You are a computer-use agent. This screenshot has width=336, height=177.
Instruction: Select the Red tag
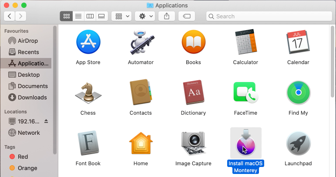click(26, 157)
